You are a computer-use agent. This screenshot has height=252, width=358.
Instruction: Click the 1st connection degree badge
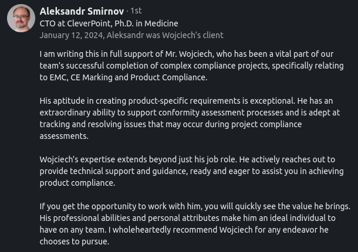(x=136, y=11)
